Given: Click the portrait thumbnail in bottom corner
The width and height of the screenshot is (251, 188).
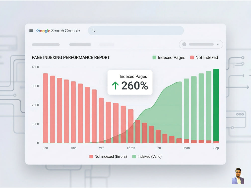Looking at the screenshot, I should point(238,176).
